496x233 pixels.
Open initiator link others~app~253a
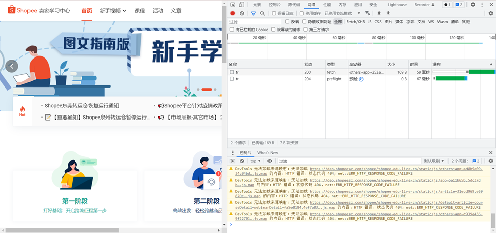click(366, 72)
